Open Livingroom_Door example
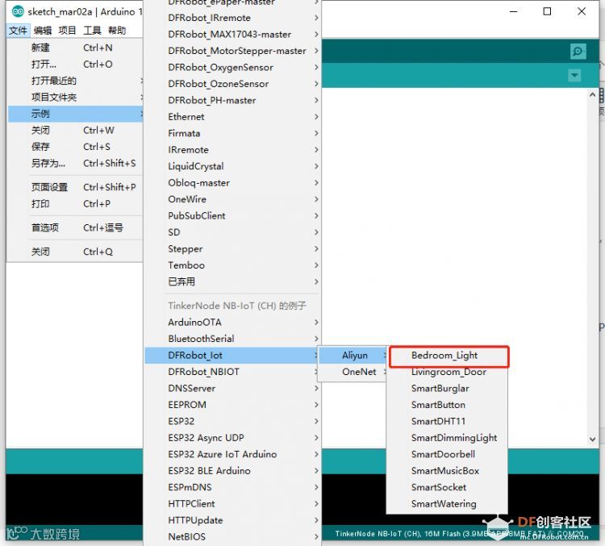Image resolution: width=605 pixels, height=546 pixels. coord(448,372)
